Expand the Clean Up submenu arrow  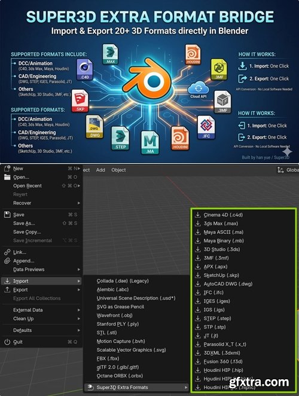pos(79,318)
